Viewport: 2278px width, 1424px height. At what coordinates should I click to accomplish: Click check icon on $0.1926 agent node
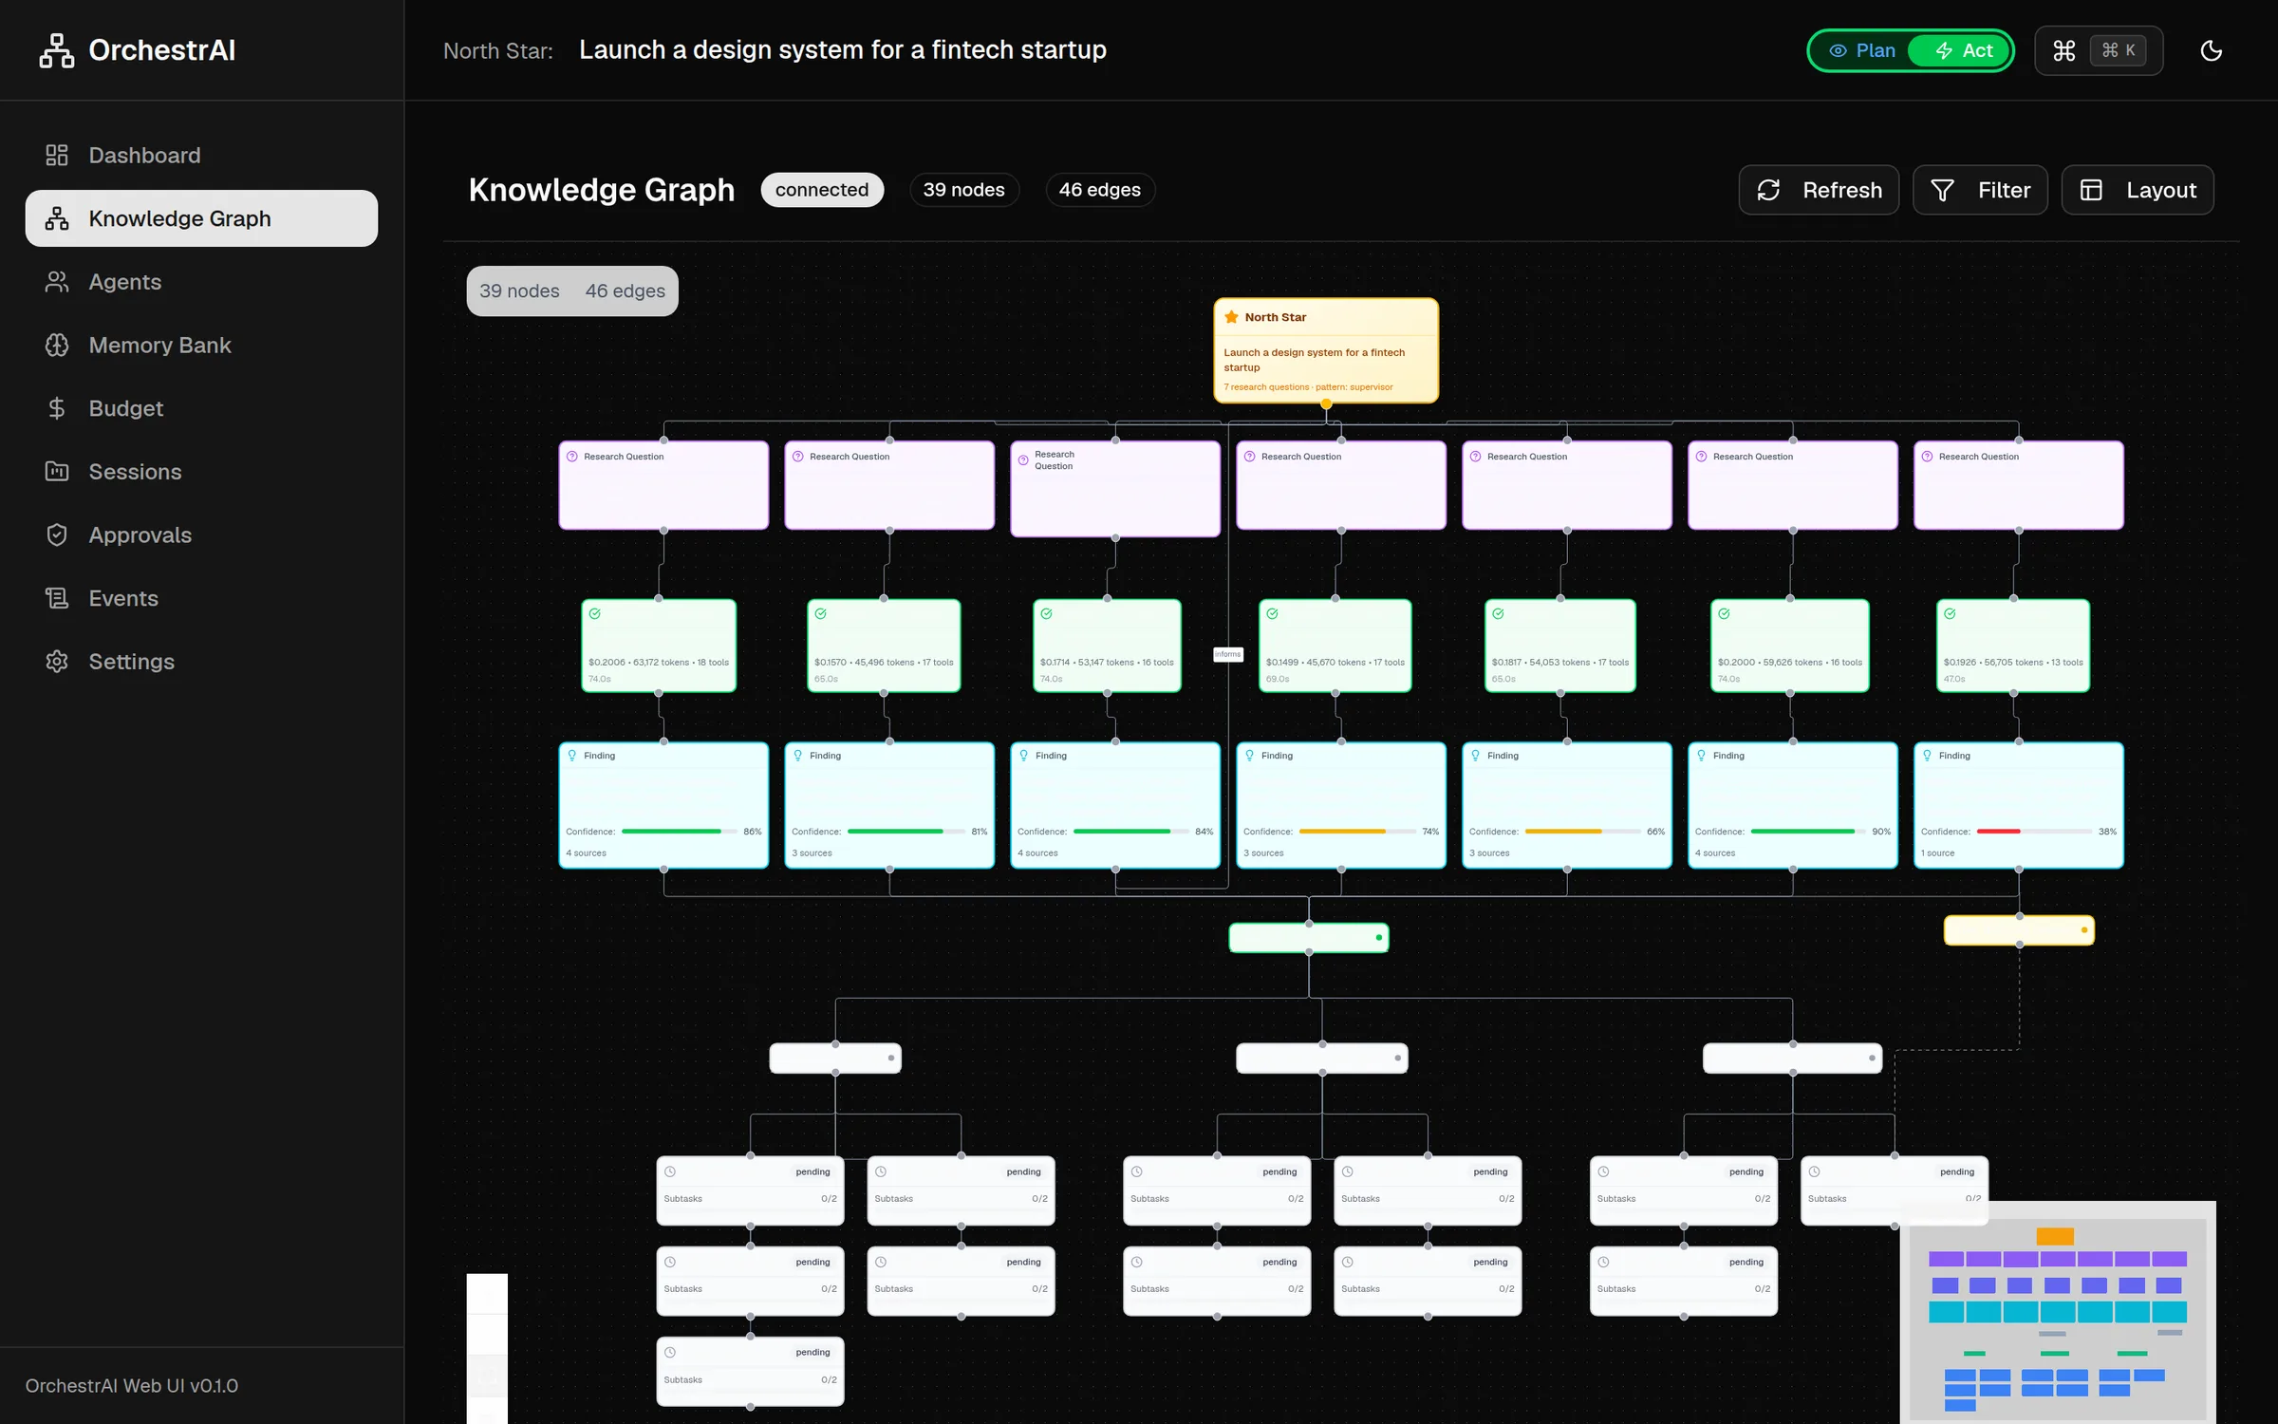(x=1950, y=614)
